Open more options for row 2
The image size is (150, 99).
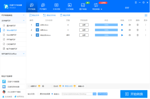point(145,30)
